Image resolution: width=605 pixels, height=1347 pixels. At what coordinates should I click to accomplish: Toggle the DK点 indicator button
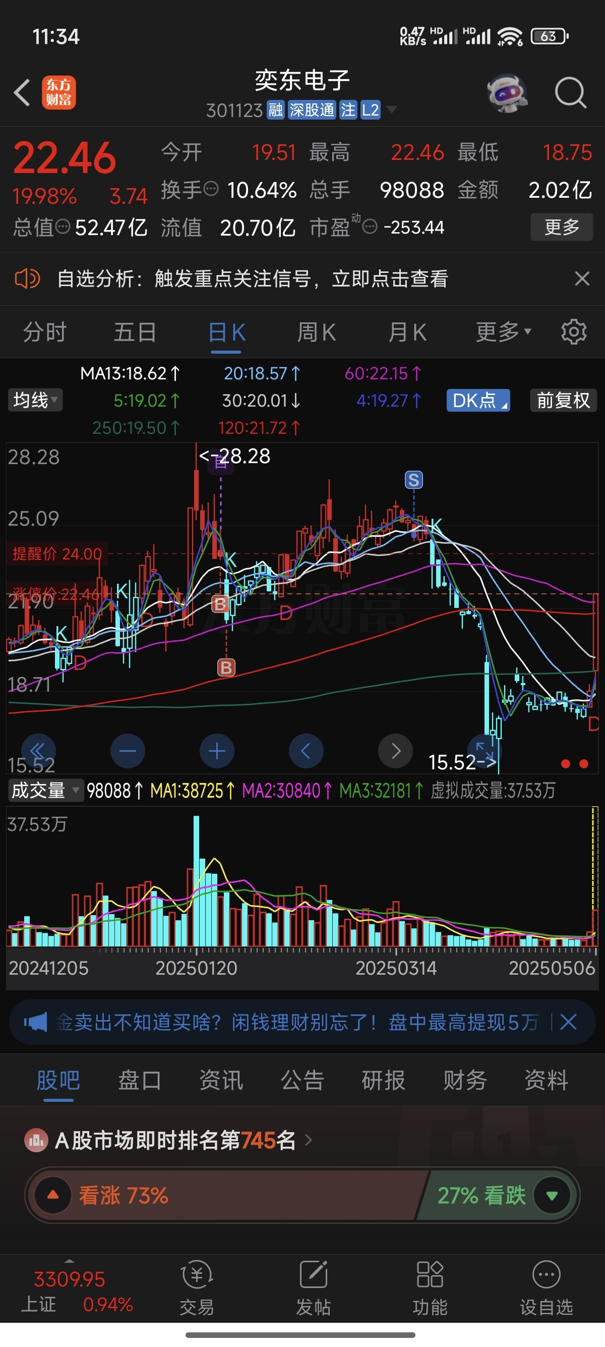[478, 400]
